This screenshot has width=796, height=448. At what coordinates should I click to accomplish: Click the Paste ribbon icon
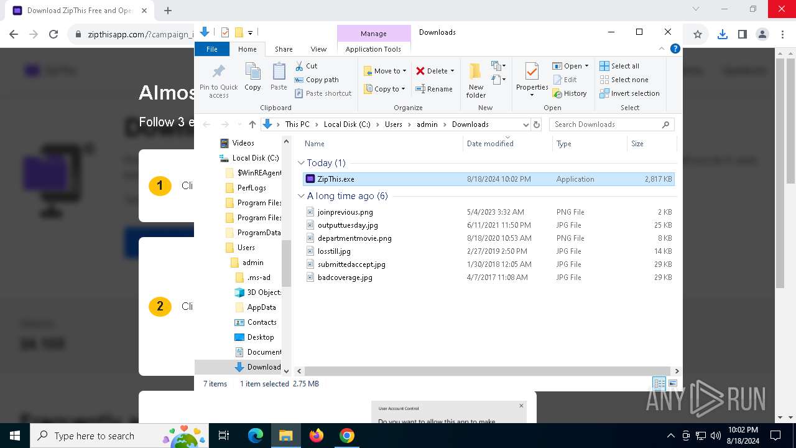(x=279, y=77)
